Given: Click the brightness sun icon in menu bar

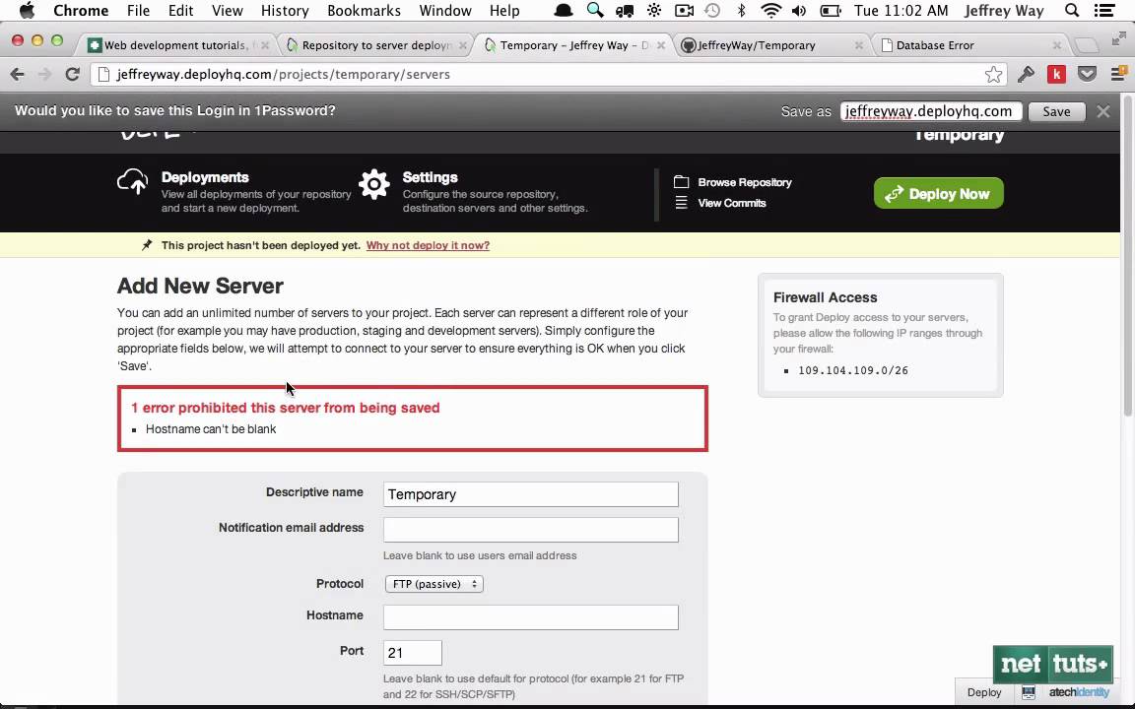Looking at the screenshot, I should click(x=654, y=11).
